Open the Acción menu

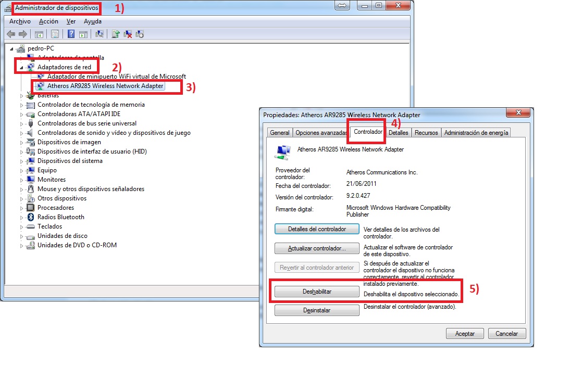pos(48,21)
